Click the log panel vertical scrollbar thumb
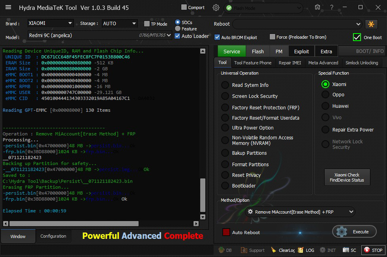 [x=203, y=195]
